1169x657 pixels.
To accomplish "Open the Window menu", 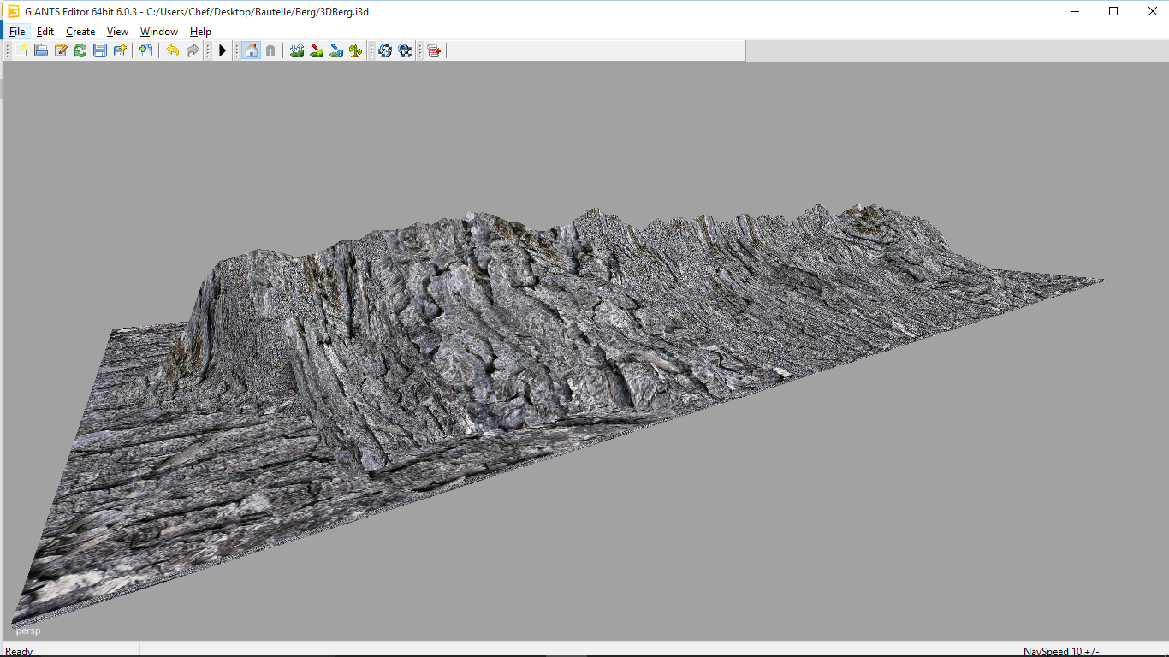I will pyautogui.click(x=159, y=32).
